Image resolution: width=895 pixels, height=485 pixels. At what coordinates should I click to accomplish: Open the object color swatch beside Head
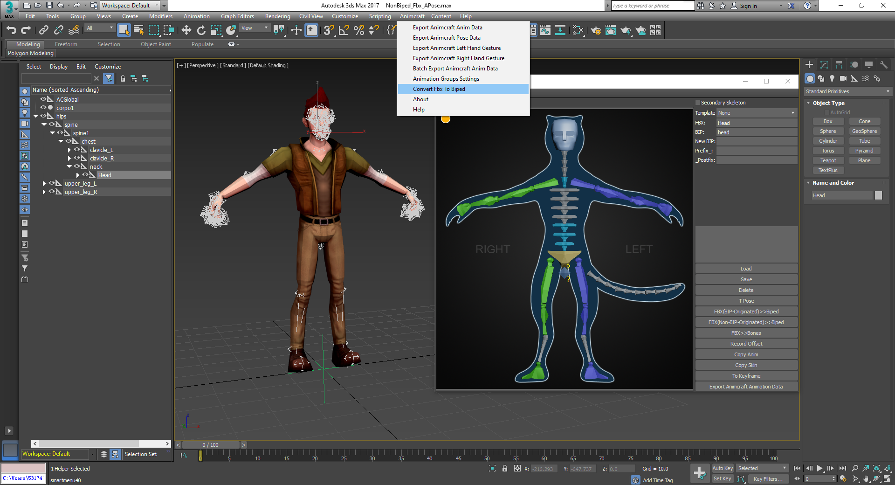[x=878, y=195]
